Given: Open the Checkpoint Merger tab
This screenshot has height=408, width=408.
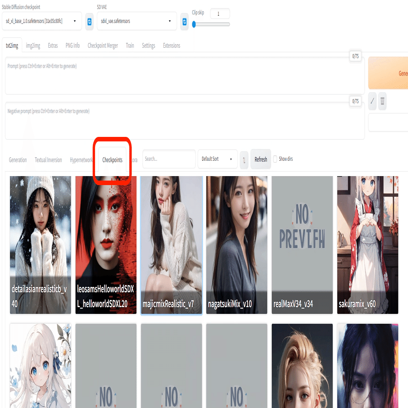Looking at the screenshot, I should [103, 45].
